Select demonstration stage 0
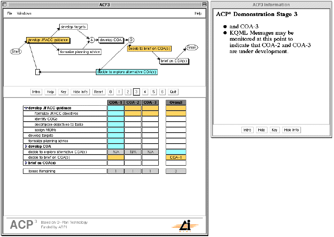Screen dimensions: 334x237 click(110, 92)
